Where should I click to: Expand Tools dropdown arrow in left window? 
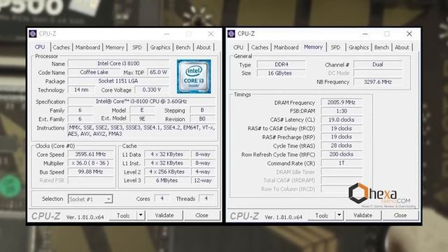pos(141,216)
